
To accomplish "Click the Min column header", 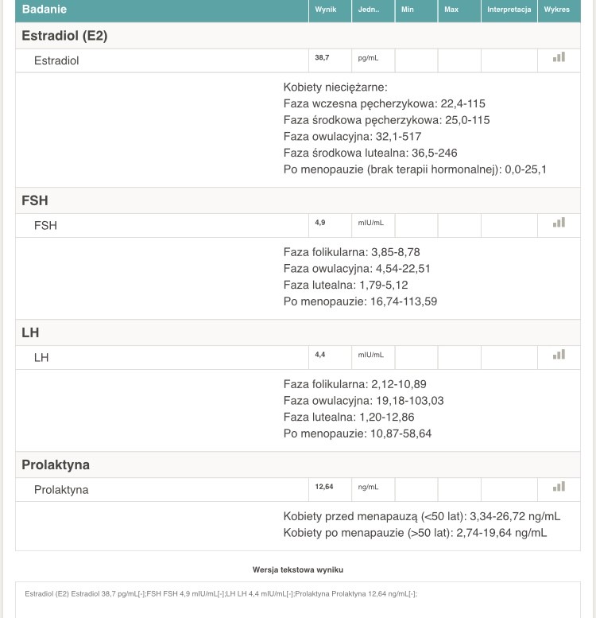I will click(408, 10).
